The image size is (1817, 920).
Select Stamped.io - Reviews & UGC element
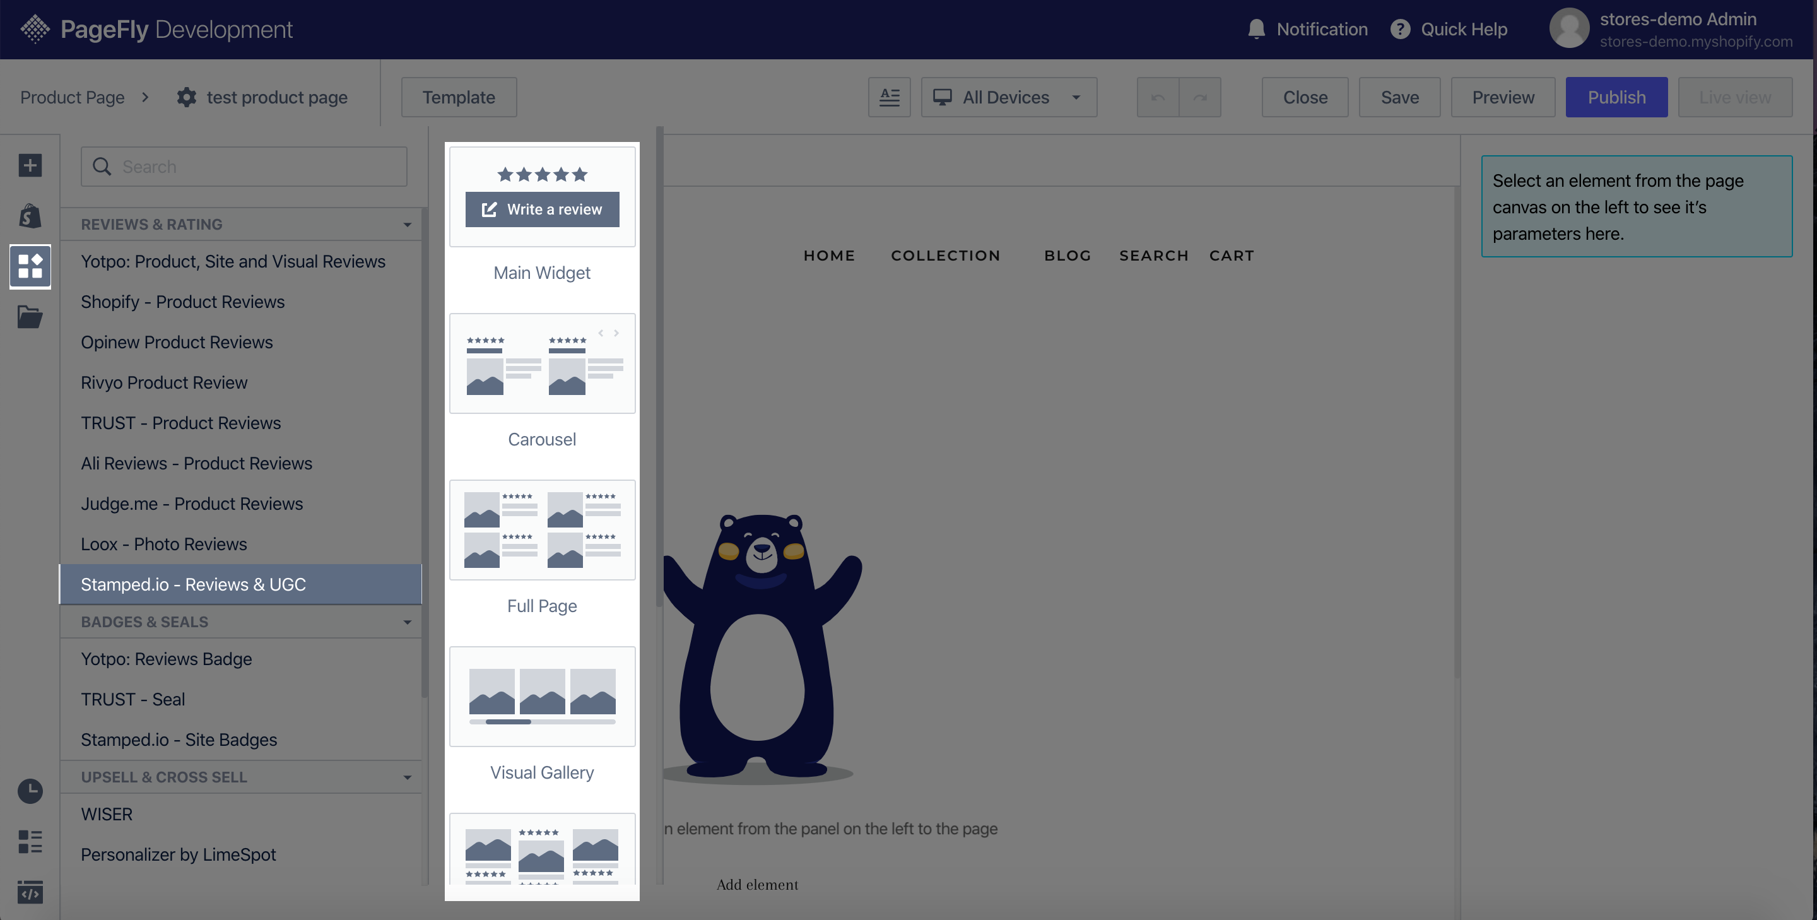pos(194,584)
